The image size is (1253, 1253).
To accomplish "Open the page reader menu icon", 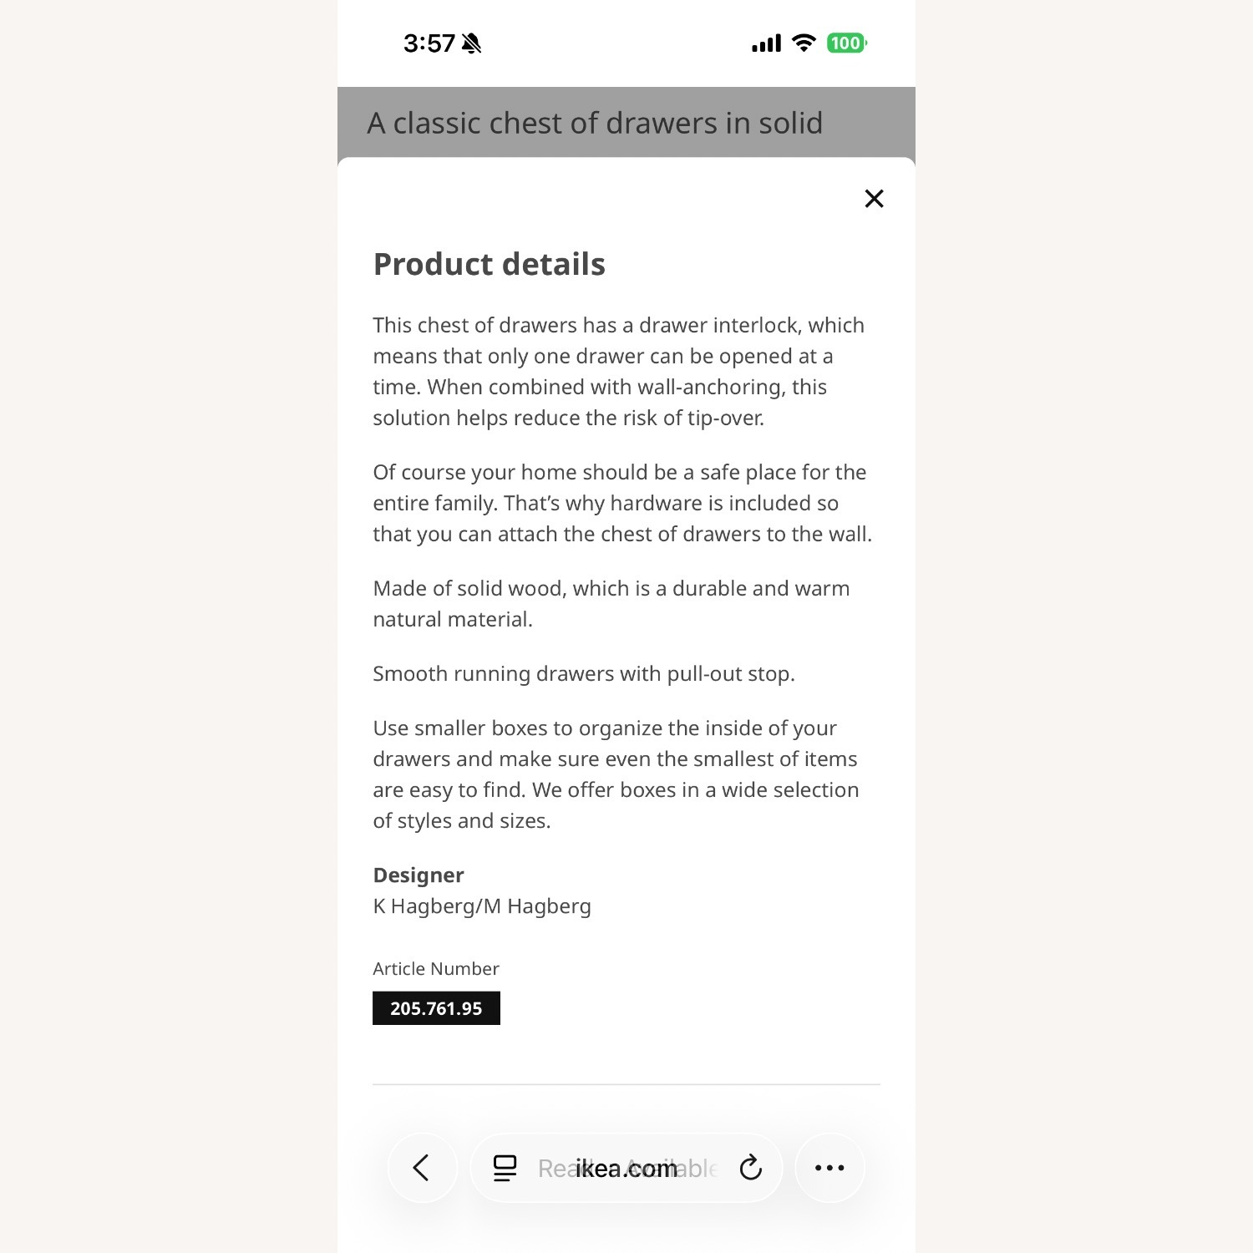I will click(505, 1168).
